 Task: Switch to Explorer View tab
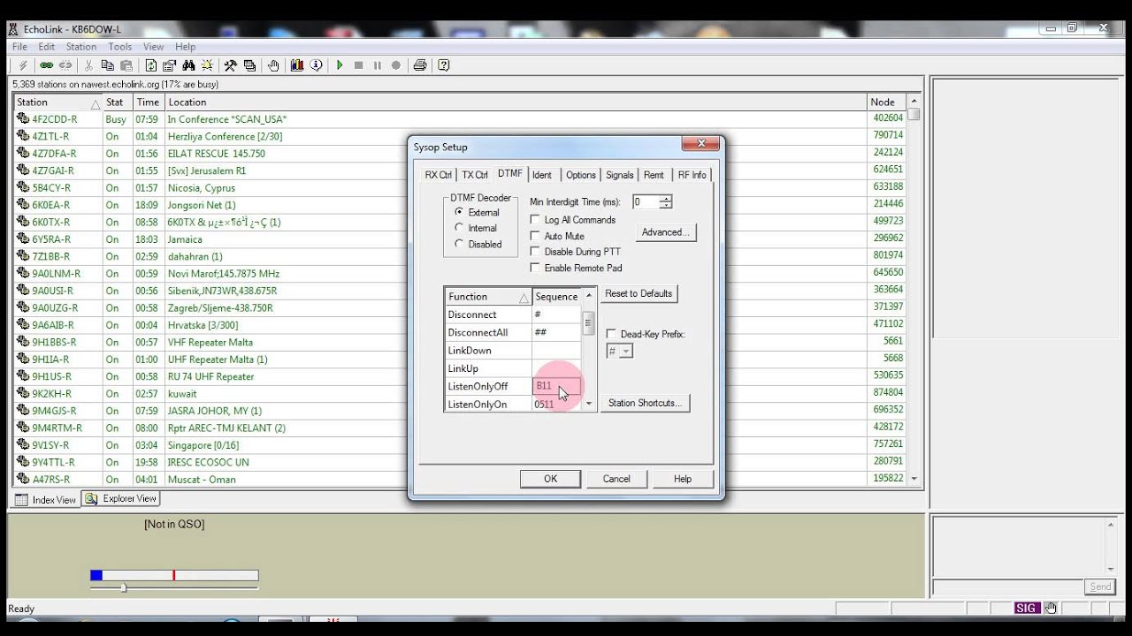point(121,498)
